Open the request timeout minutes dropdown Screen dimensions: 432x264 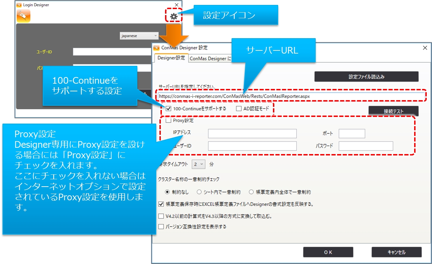pyautogui.click(x=199, y=164)
